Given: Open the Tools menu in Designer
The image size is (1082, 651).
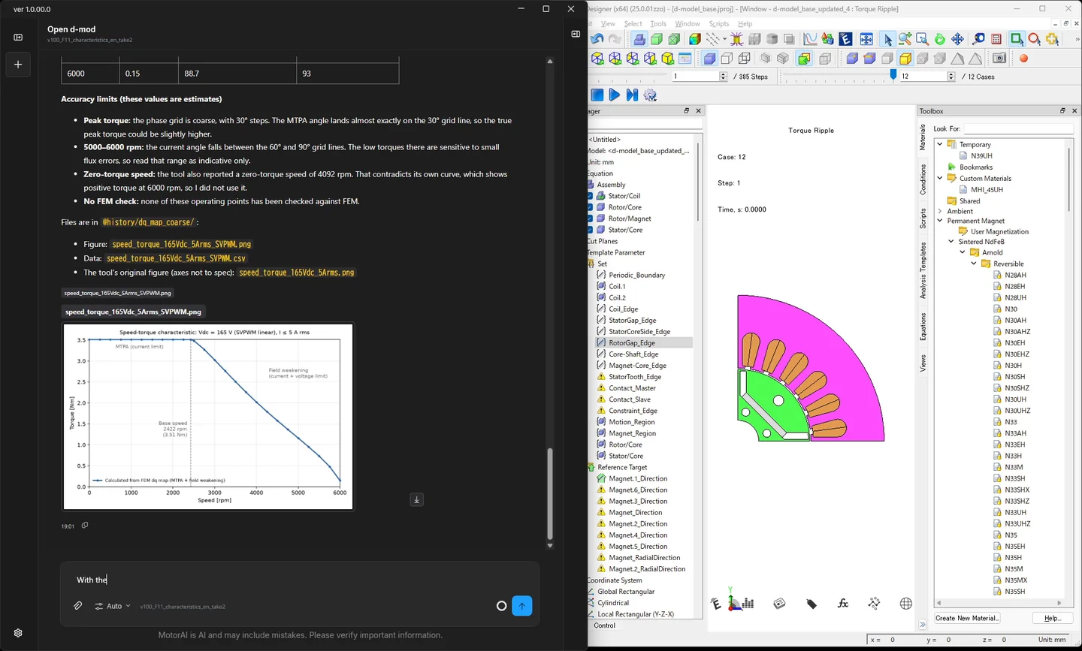Looking at the screenshot, I should (658, 24).
